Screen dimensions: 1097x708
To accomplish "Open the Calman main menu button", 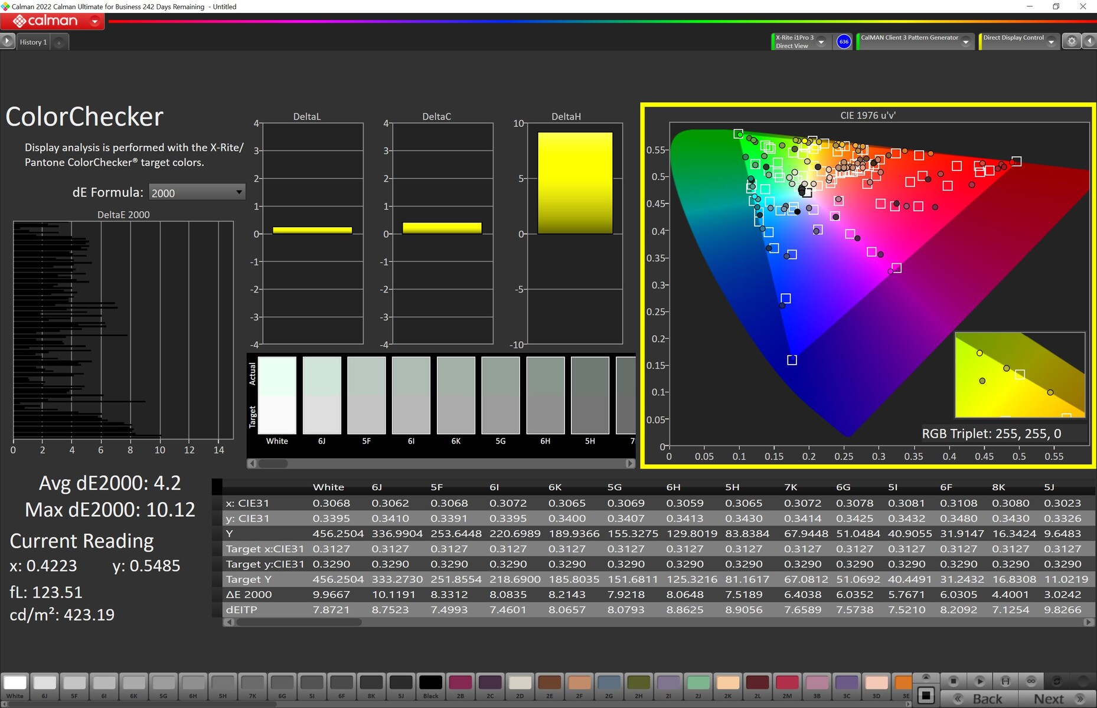I will pos(53,21).
